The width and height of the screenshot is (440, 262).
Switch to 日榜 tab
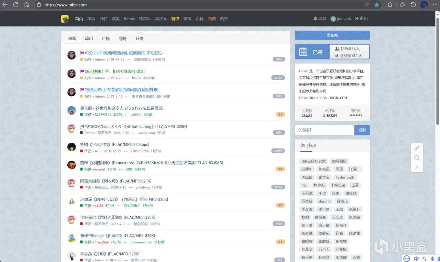pos(140,39)
